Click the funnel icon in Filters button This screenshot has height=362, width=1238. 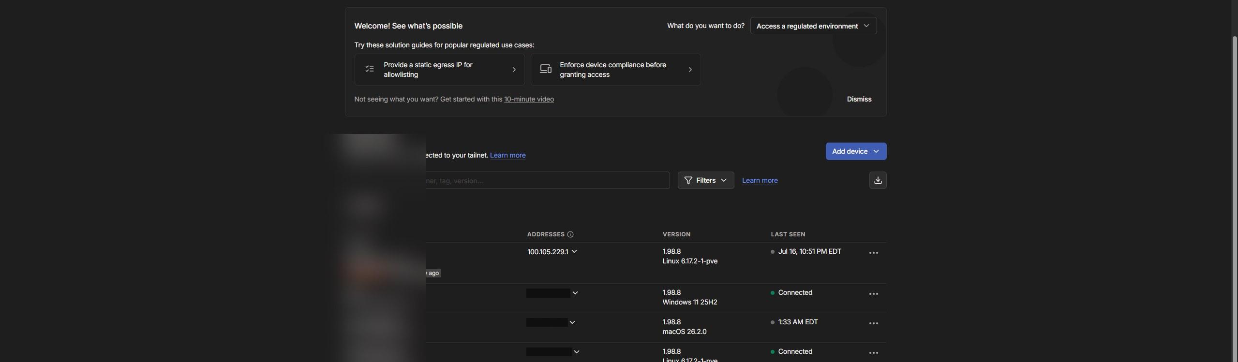coord(688,180)
